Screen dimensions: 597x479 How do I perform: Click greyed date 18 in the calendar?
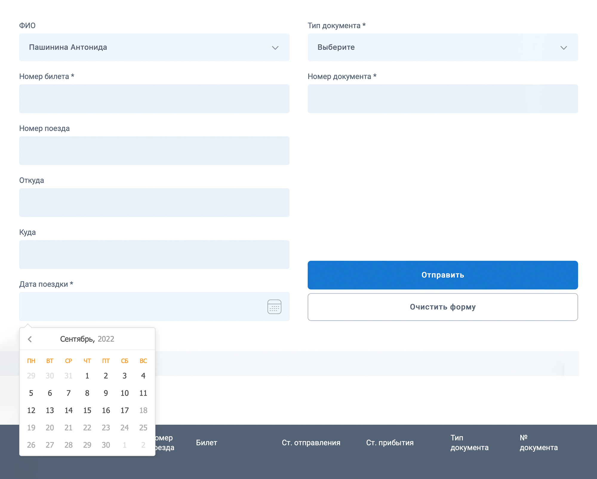(x=143, y=410)
